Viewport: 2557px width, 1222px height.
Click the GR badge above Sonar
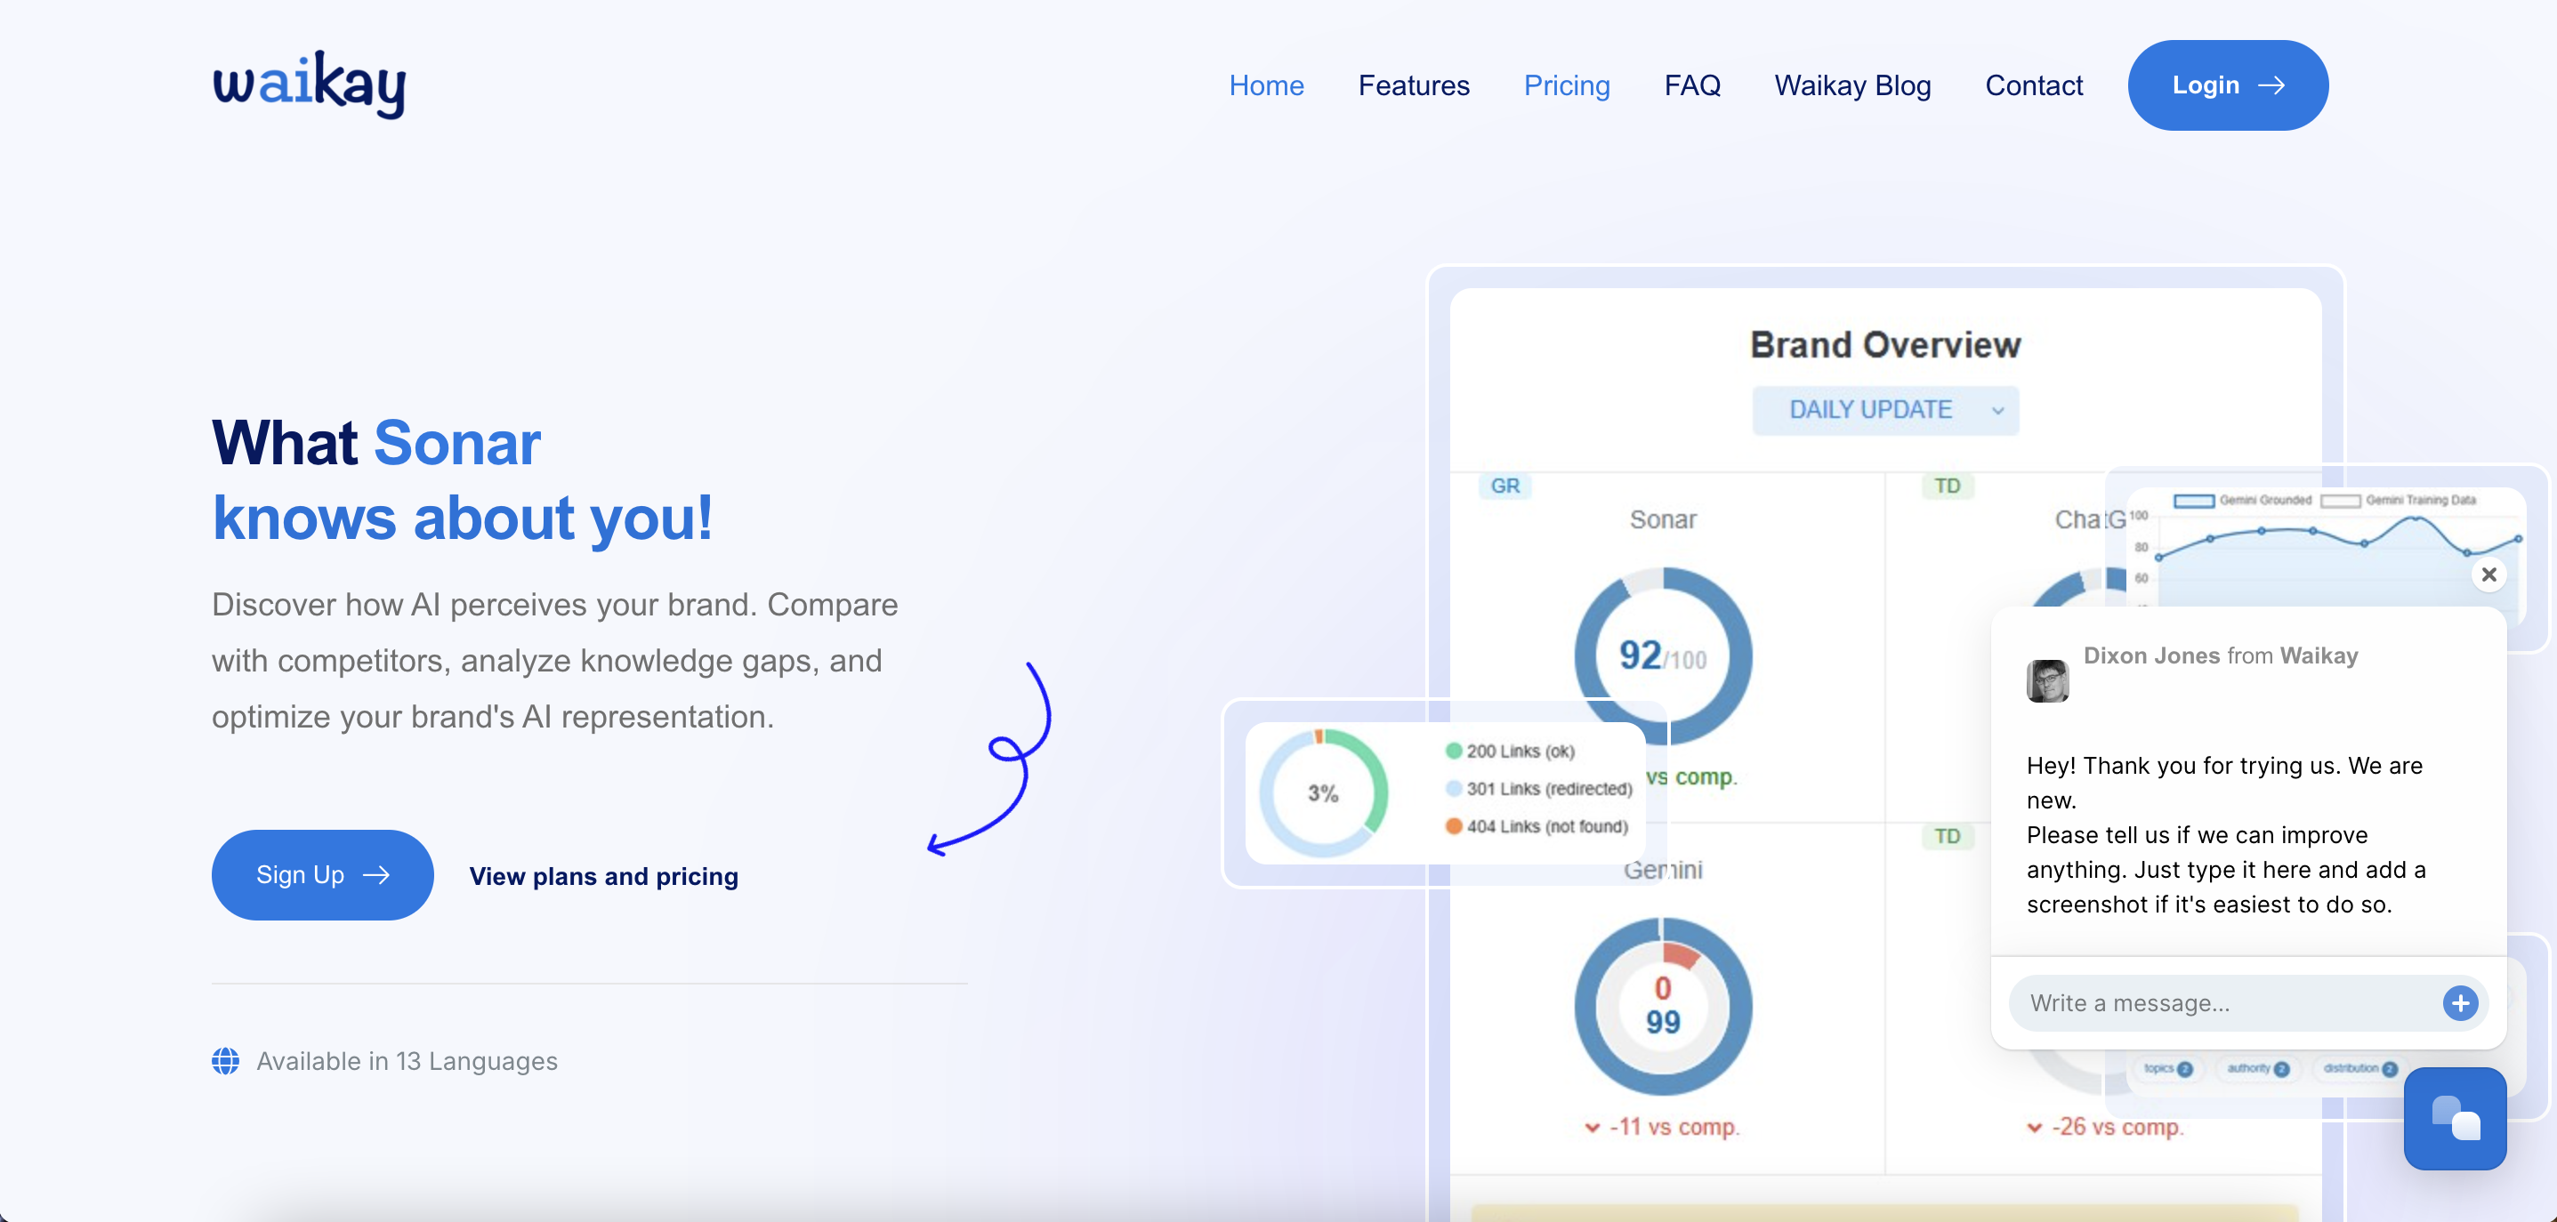click(1504, 486)
